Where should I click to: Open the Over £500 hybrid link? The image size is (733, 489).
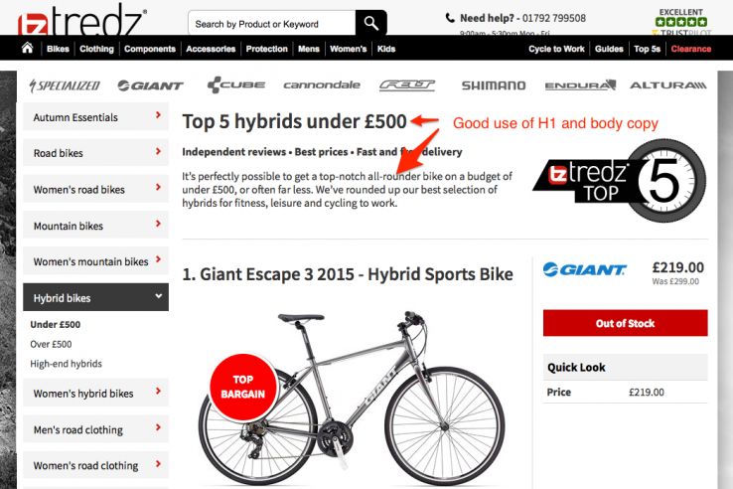(51, 344)
